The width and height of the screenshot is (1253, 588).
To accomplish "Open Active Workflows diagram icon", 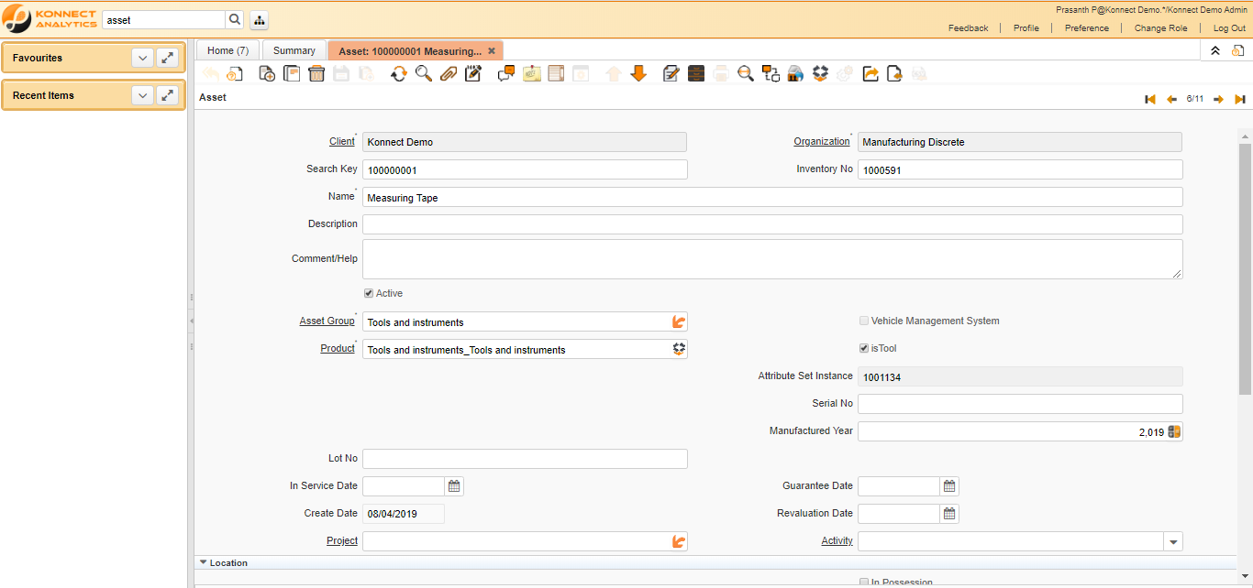I will [771, 73].
